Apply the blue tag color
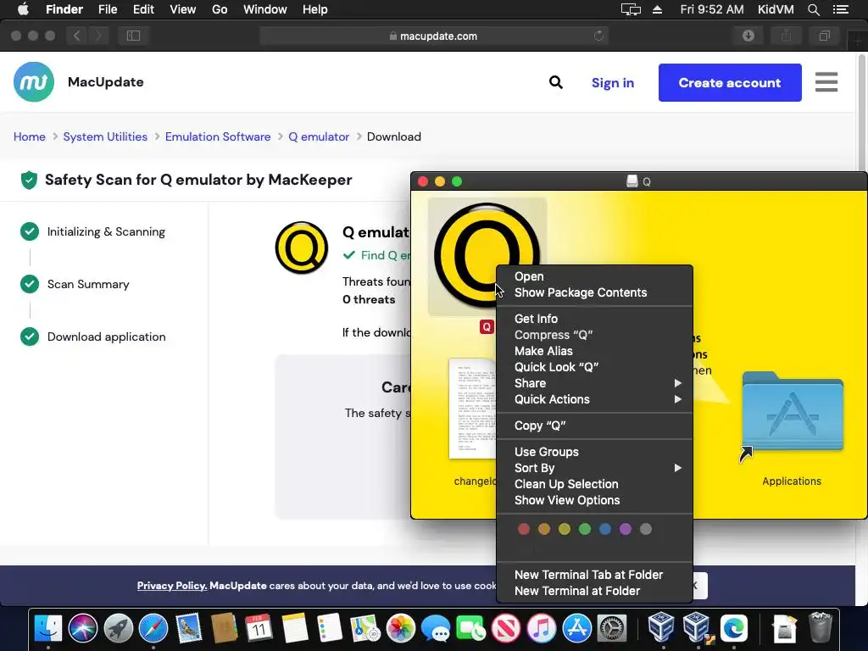 [x=605, y=529]
